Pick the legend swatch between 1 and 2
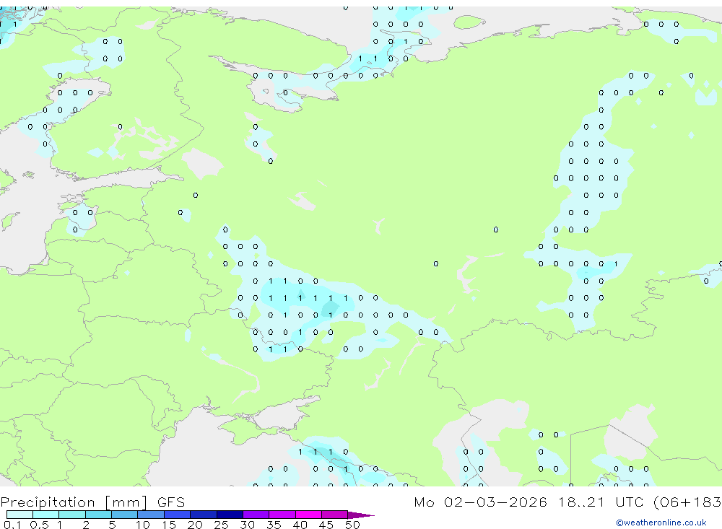Image resolution: width=722 pixels, height=529 pixels. click(x=72, y=515)
